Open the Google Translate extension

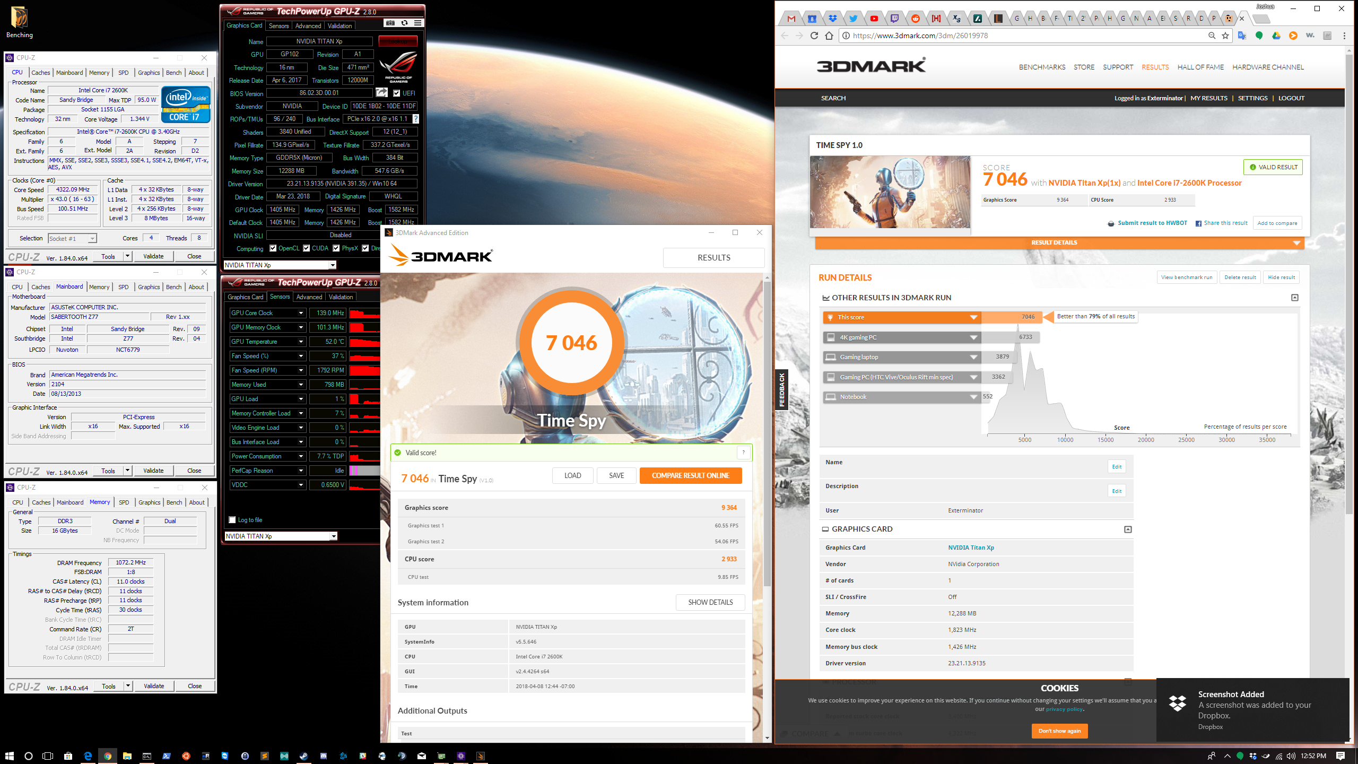click(1242, 36)
